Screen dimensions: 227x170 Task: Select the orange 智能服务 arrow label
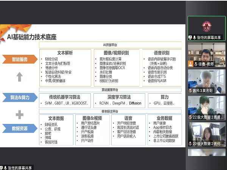(19, 59)
